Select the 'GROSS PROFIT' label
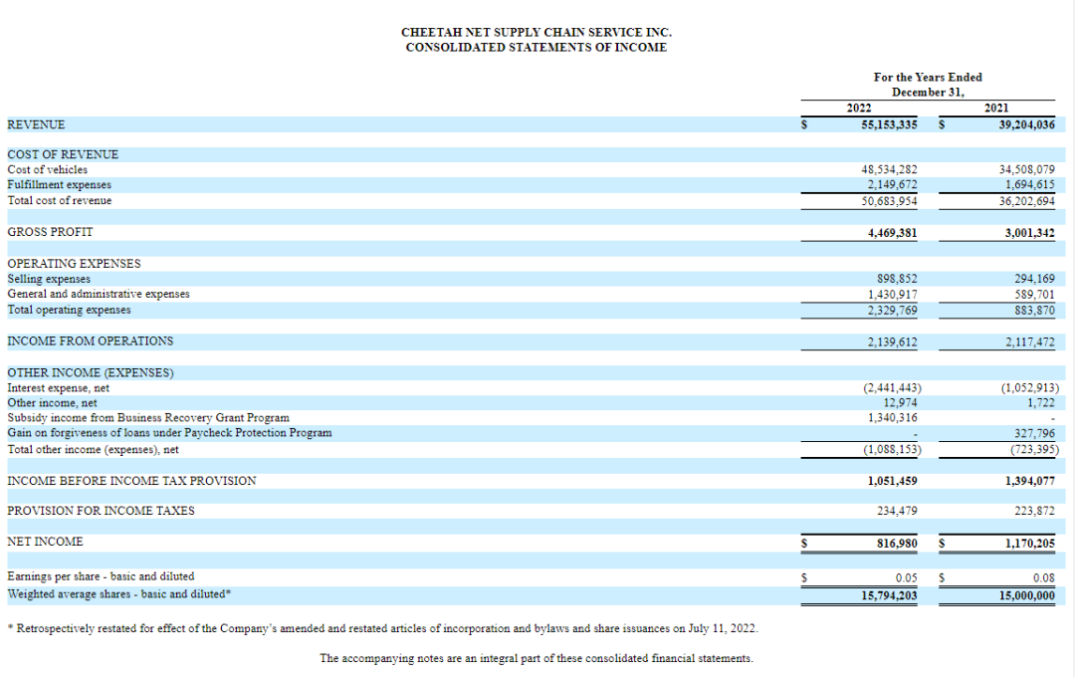 (x=50, y=232)
